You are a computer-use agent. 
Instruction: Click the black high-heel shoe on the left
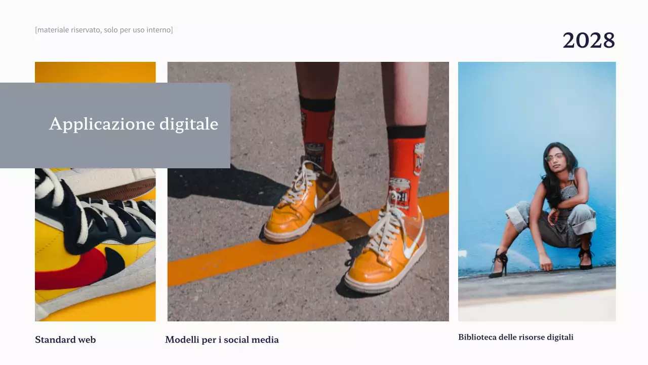coord(499,265)
